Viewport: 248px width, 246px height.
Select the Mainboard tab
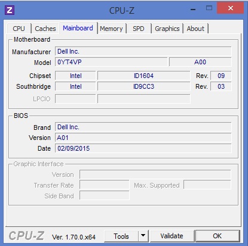78,28
